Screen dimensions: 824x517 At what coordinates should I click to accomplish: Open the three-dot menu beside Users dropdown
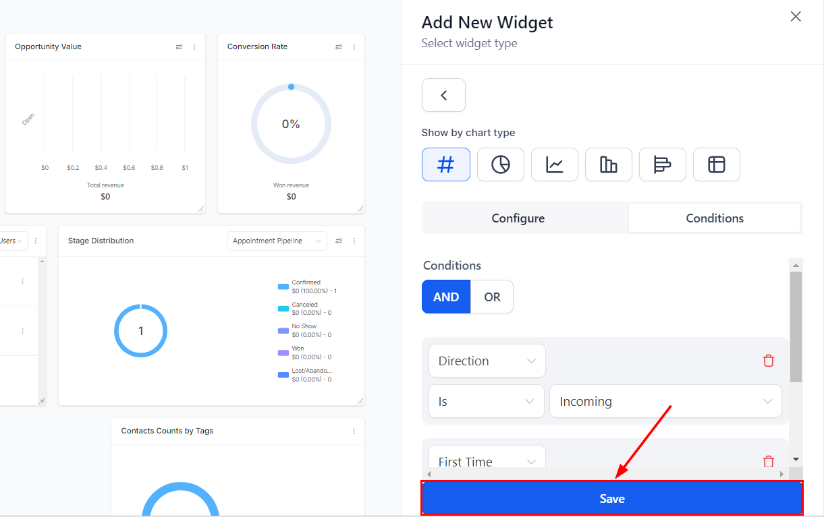coord(36,241)
